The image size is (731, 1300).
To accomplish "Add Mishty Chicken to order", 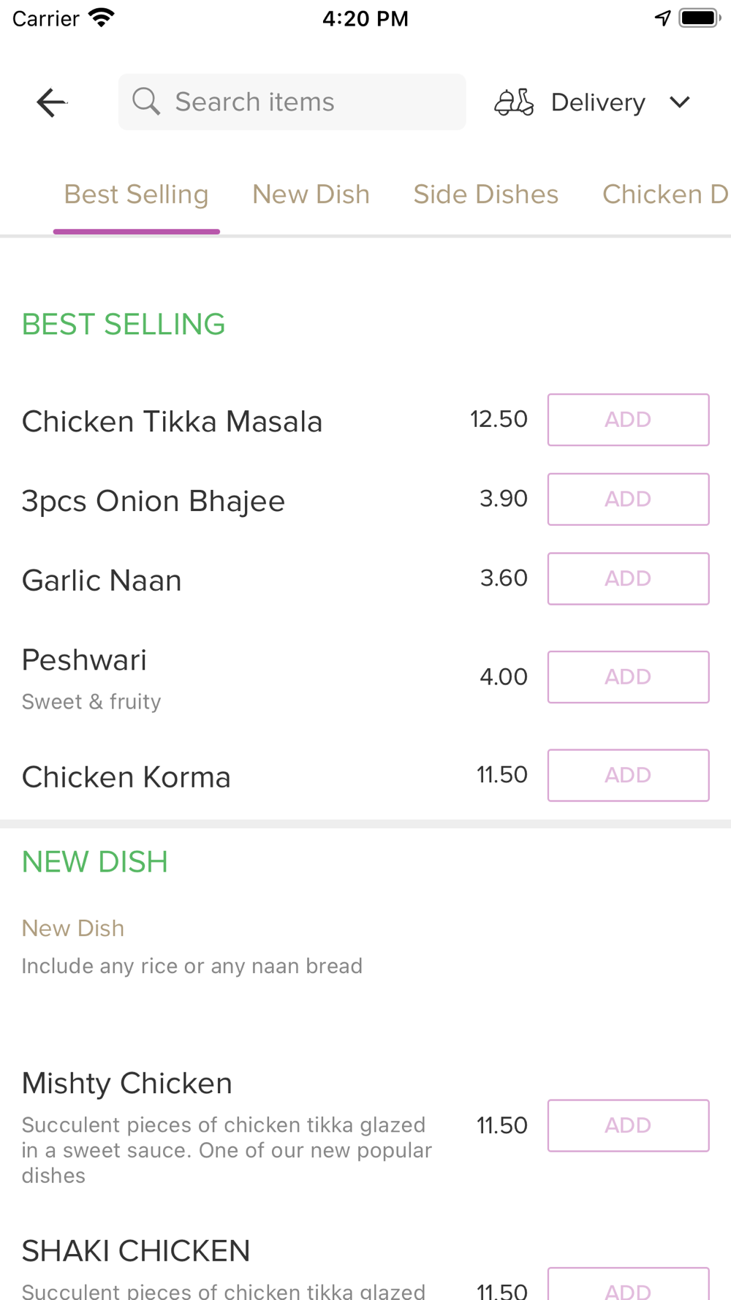I will (629, 1125).
